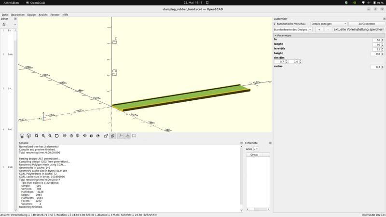Screen dimensions: 386x217
Task: Open the Details anzeigen dropdown
Action: (329, 24)
